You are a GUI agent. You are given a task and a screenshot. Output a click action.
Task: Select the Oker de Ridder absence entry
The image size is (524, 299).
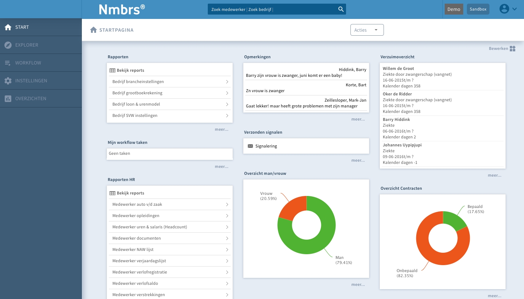pyautogui.click(x=442, y=103)
